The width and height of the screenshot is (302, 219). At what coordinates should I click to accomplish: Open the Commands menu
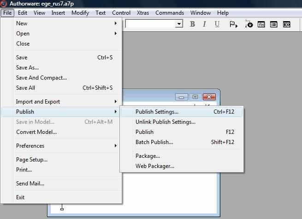pyautogui.click(x=170, y=13)
